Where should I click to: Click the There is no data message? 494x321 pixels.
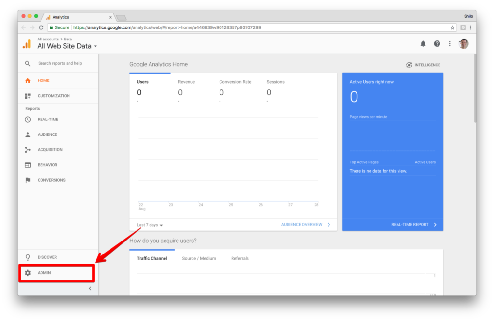coord(378,171)
